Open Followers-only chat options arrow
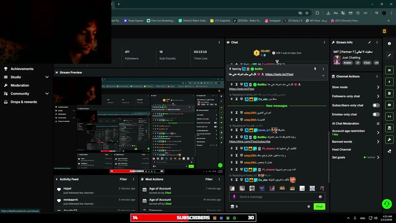This screenshot has height=223, width=396. pos(378,96)
